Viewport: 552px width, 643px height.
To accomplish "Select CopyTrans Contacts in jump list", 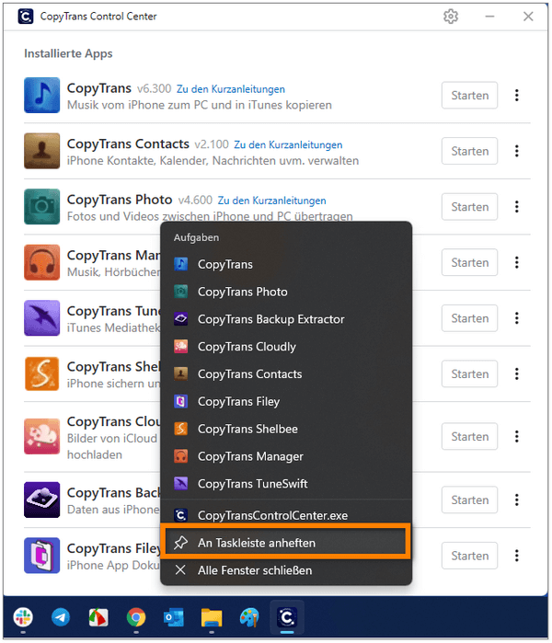I will [x=286, y=374].
